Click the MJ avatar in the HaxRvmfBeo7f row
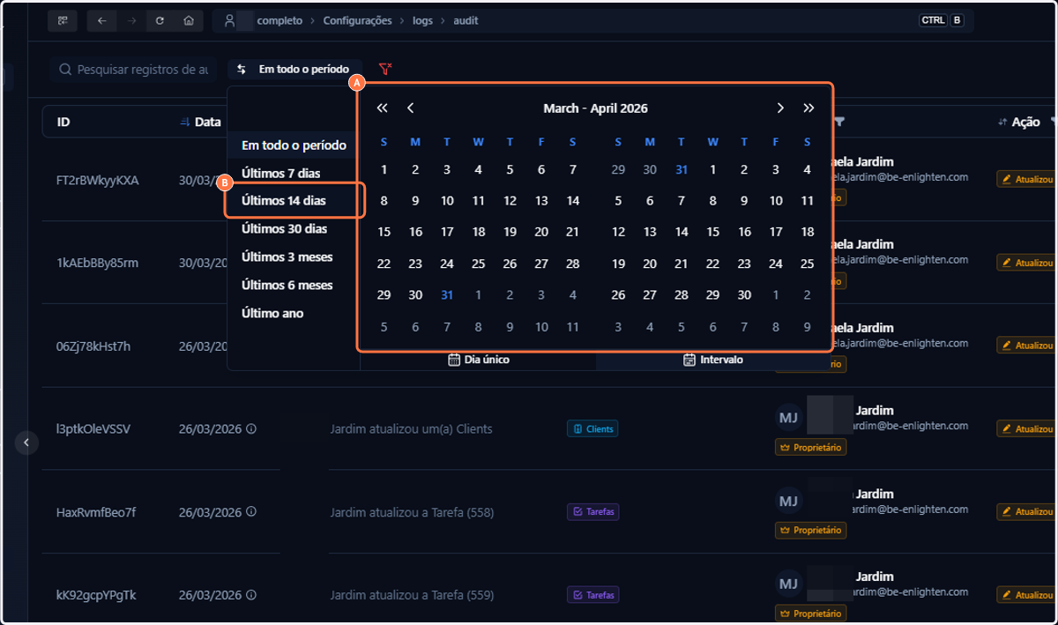Viewport: 1058px width, 625px height. coord(788,501)
